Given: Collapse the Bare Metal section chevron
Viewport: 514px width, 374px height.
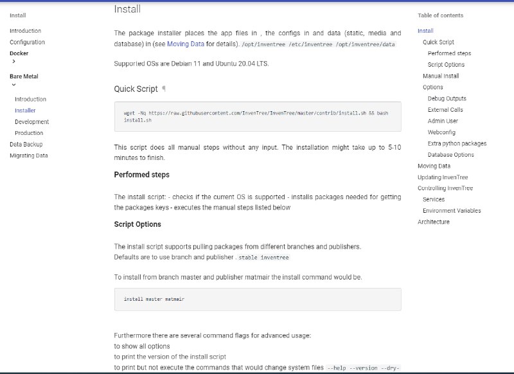Looking at the screenshot, I should pos(13,85).
